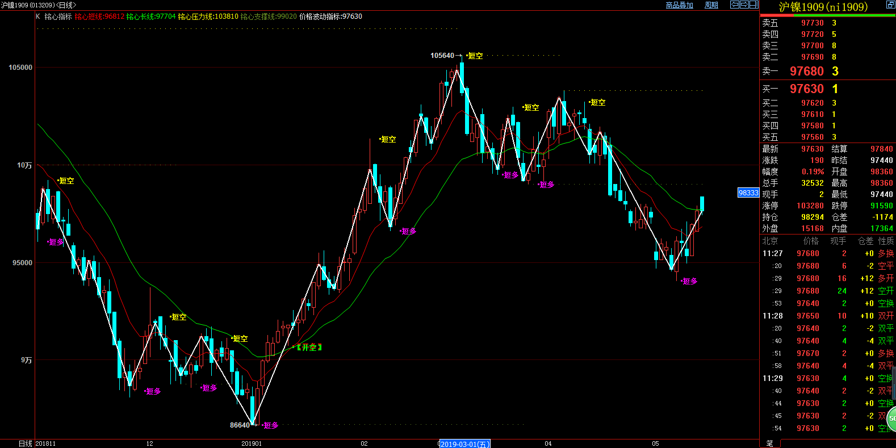
Task: Click the 持仓 value 98294
Action: [813, 217]
